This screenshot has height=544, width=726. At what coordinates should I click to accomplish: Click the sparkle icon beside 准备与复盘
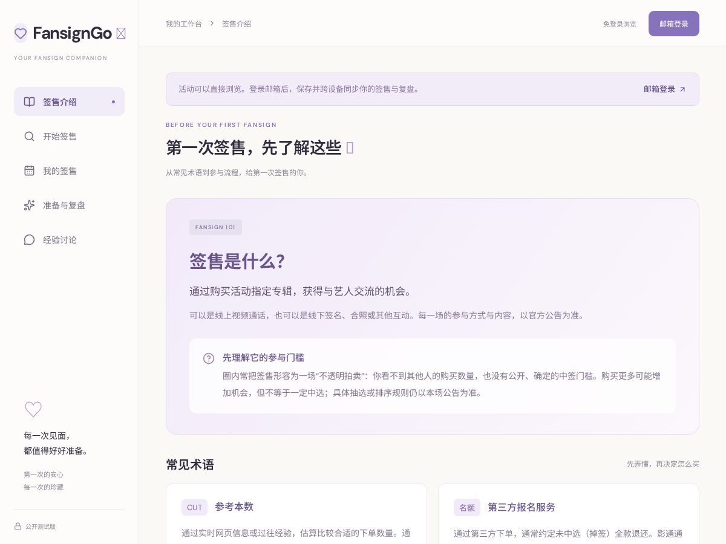click(29, 205)
